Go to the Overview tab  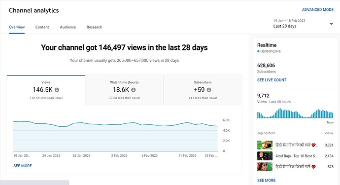17,27
